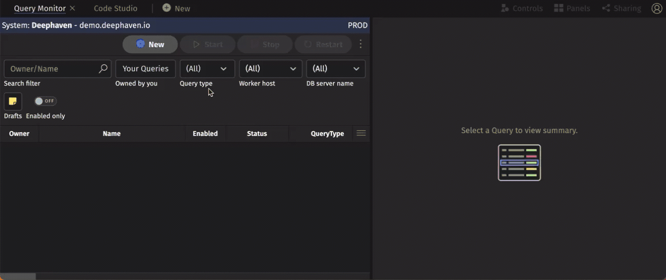Expand the DB server name dropdown
The height and width of the screenshot is (280, 666).
[336, 69]
